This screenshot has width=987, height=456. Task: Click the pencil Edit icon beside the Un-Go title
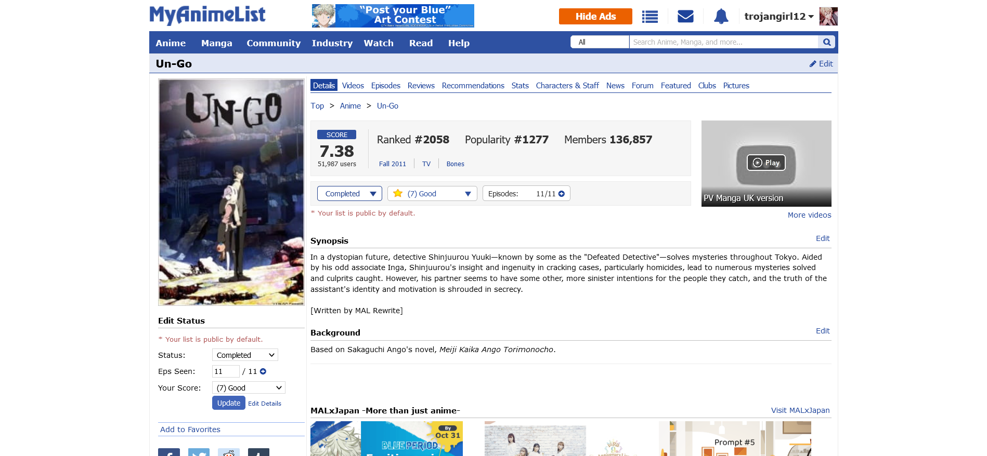[x=821, y=64]
